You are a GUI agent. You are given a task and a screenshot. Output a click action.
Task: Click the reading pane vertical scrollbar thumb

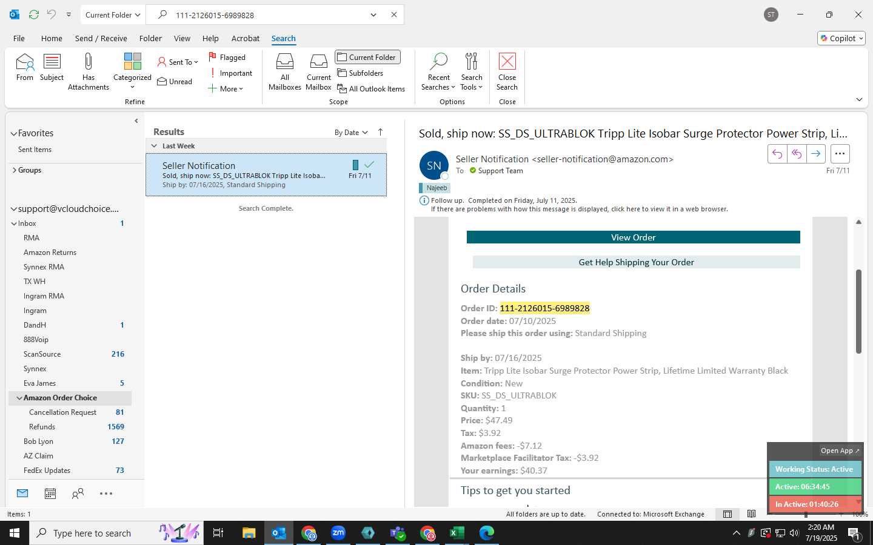coord(858,311)
